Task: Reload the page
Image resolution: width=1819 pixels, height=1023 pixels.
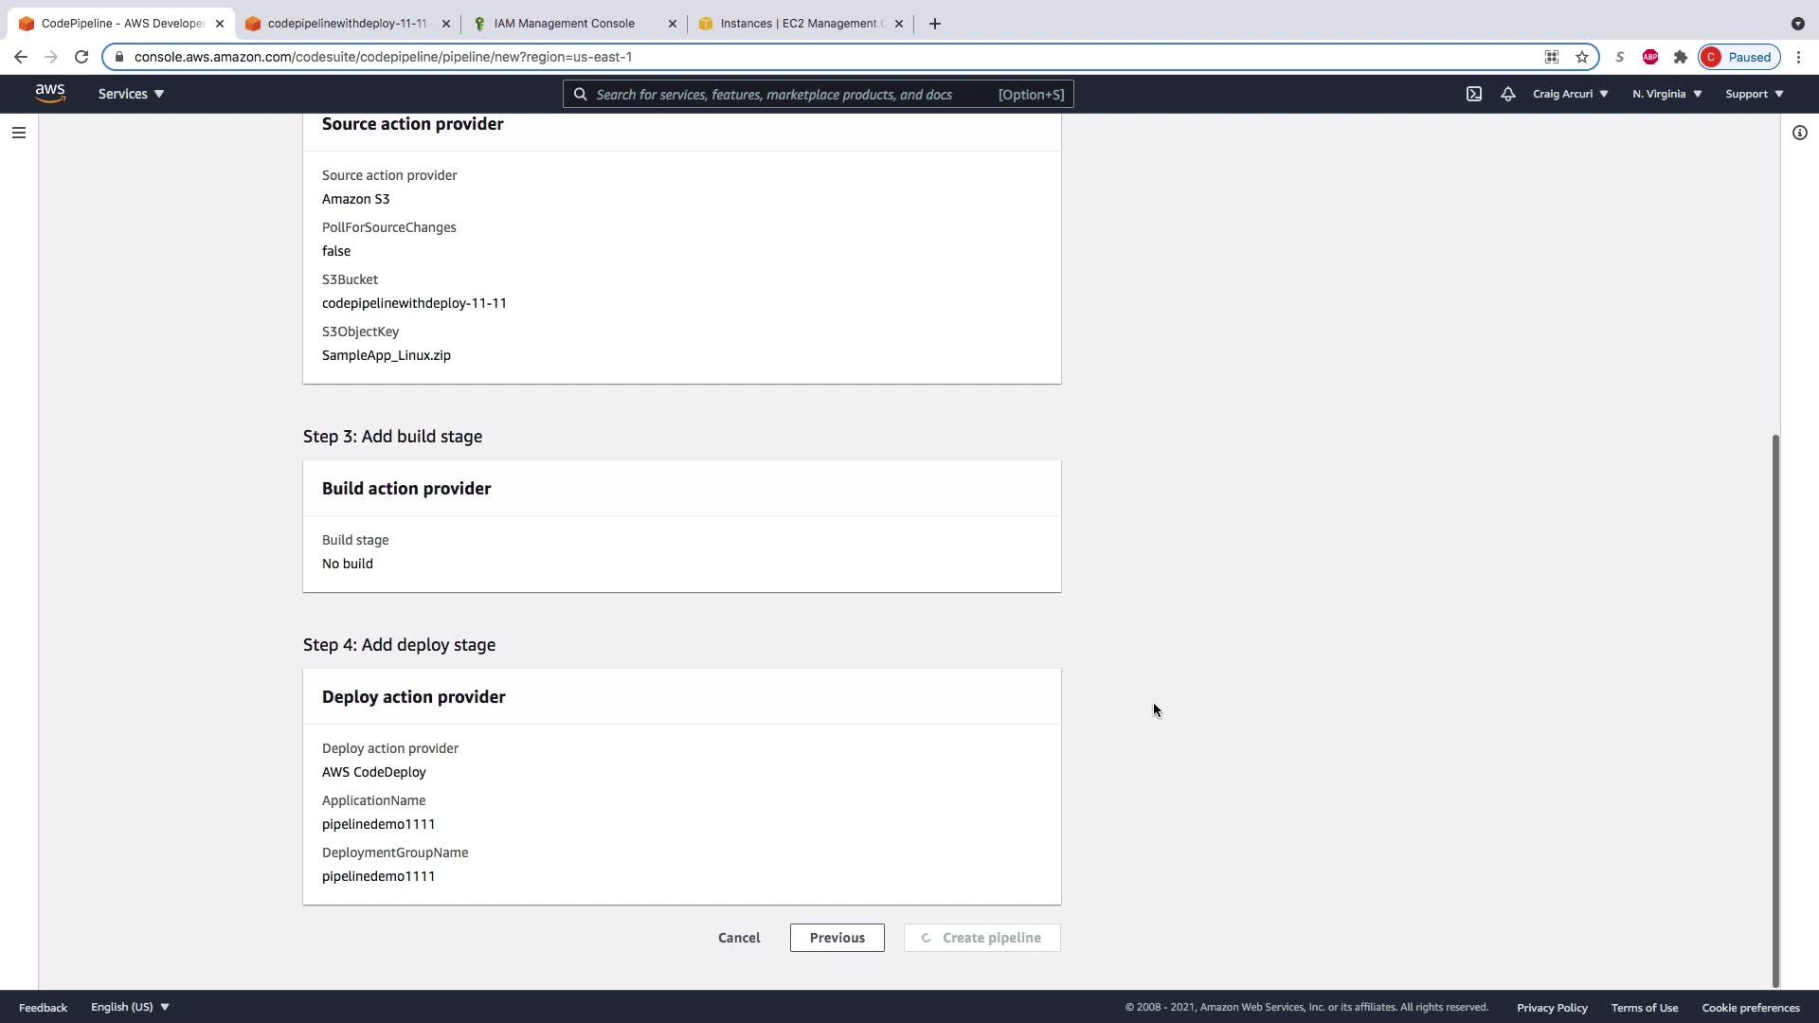Action: click(x=81, y=57)
